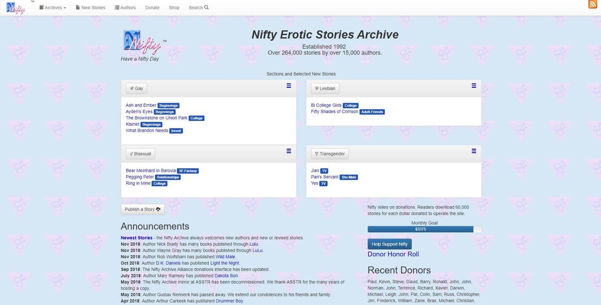Open the Bisexual section hamburger menu

pos(289,151)
